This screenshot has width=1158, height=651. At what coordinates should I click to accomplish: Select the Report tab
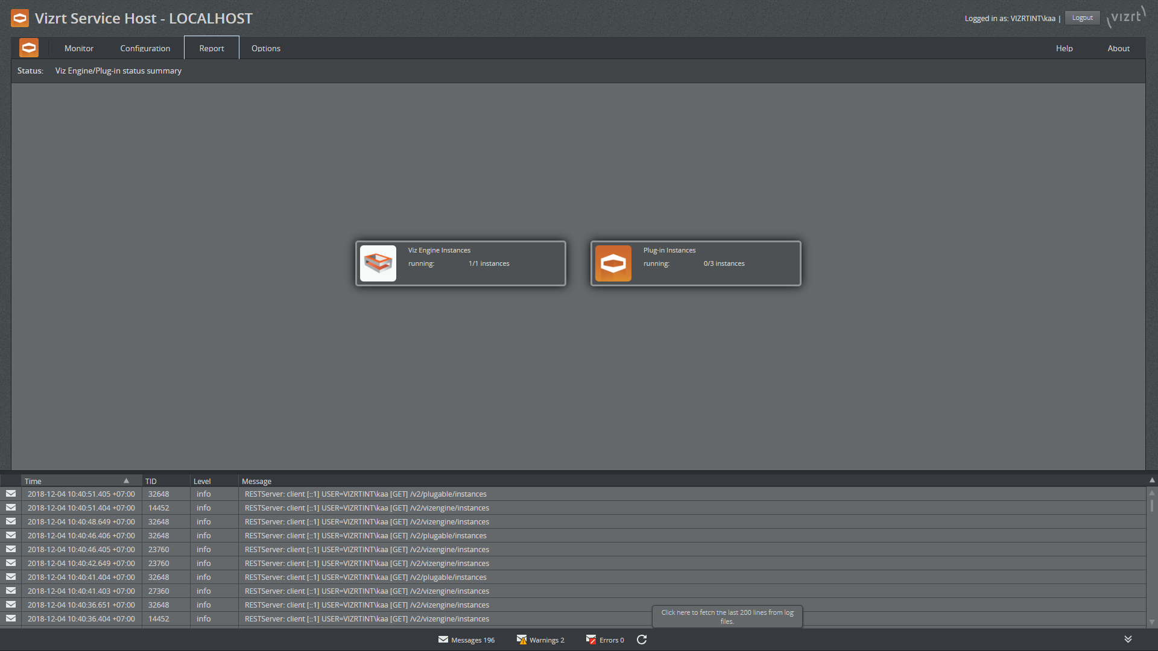pyautogui.click(x=210, y=48)
